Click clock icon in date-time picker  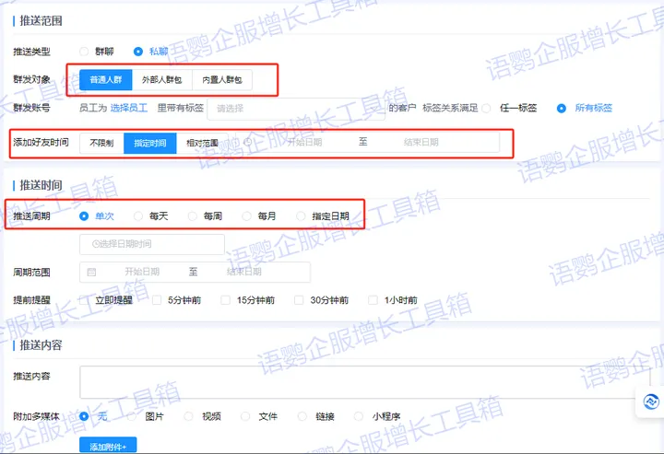96,244
